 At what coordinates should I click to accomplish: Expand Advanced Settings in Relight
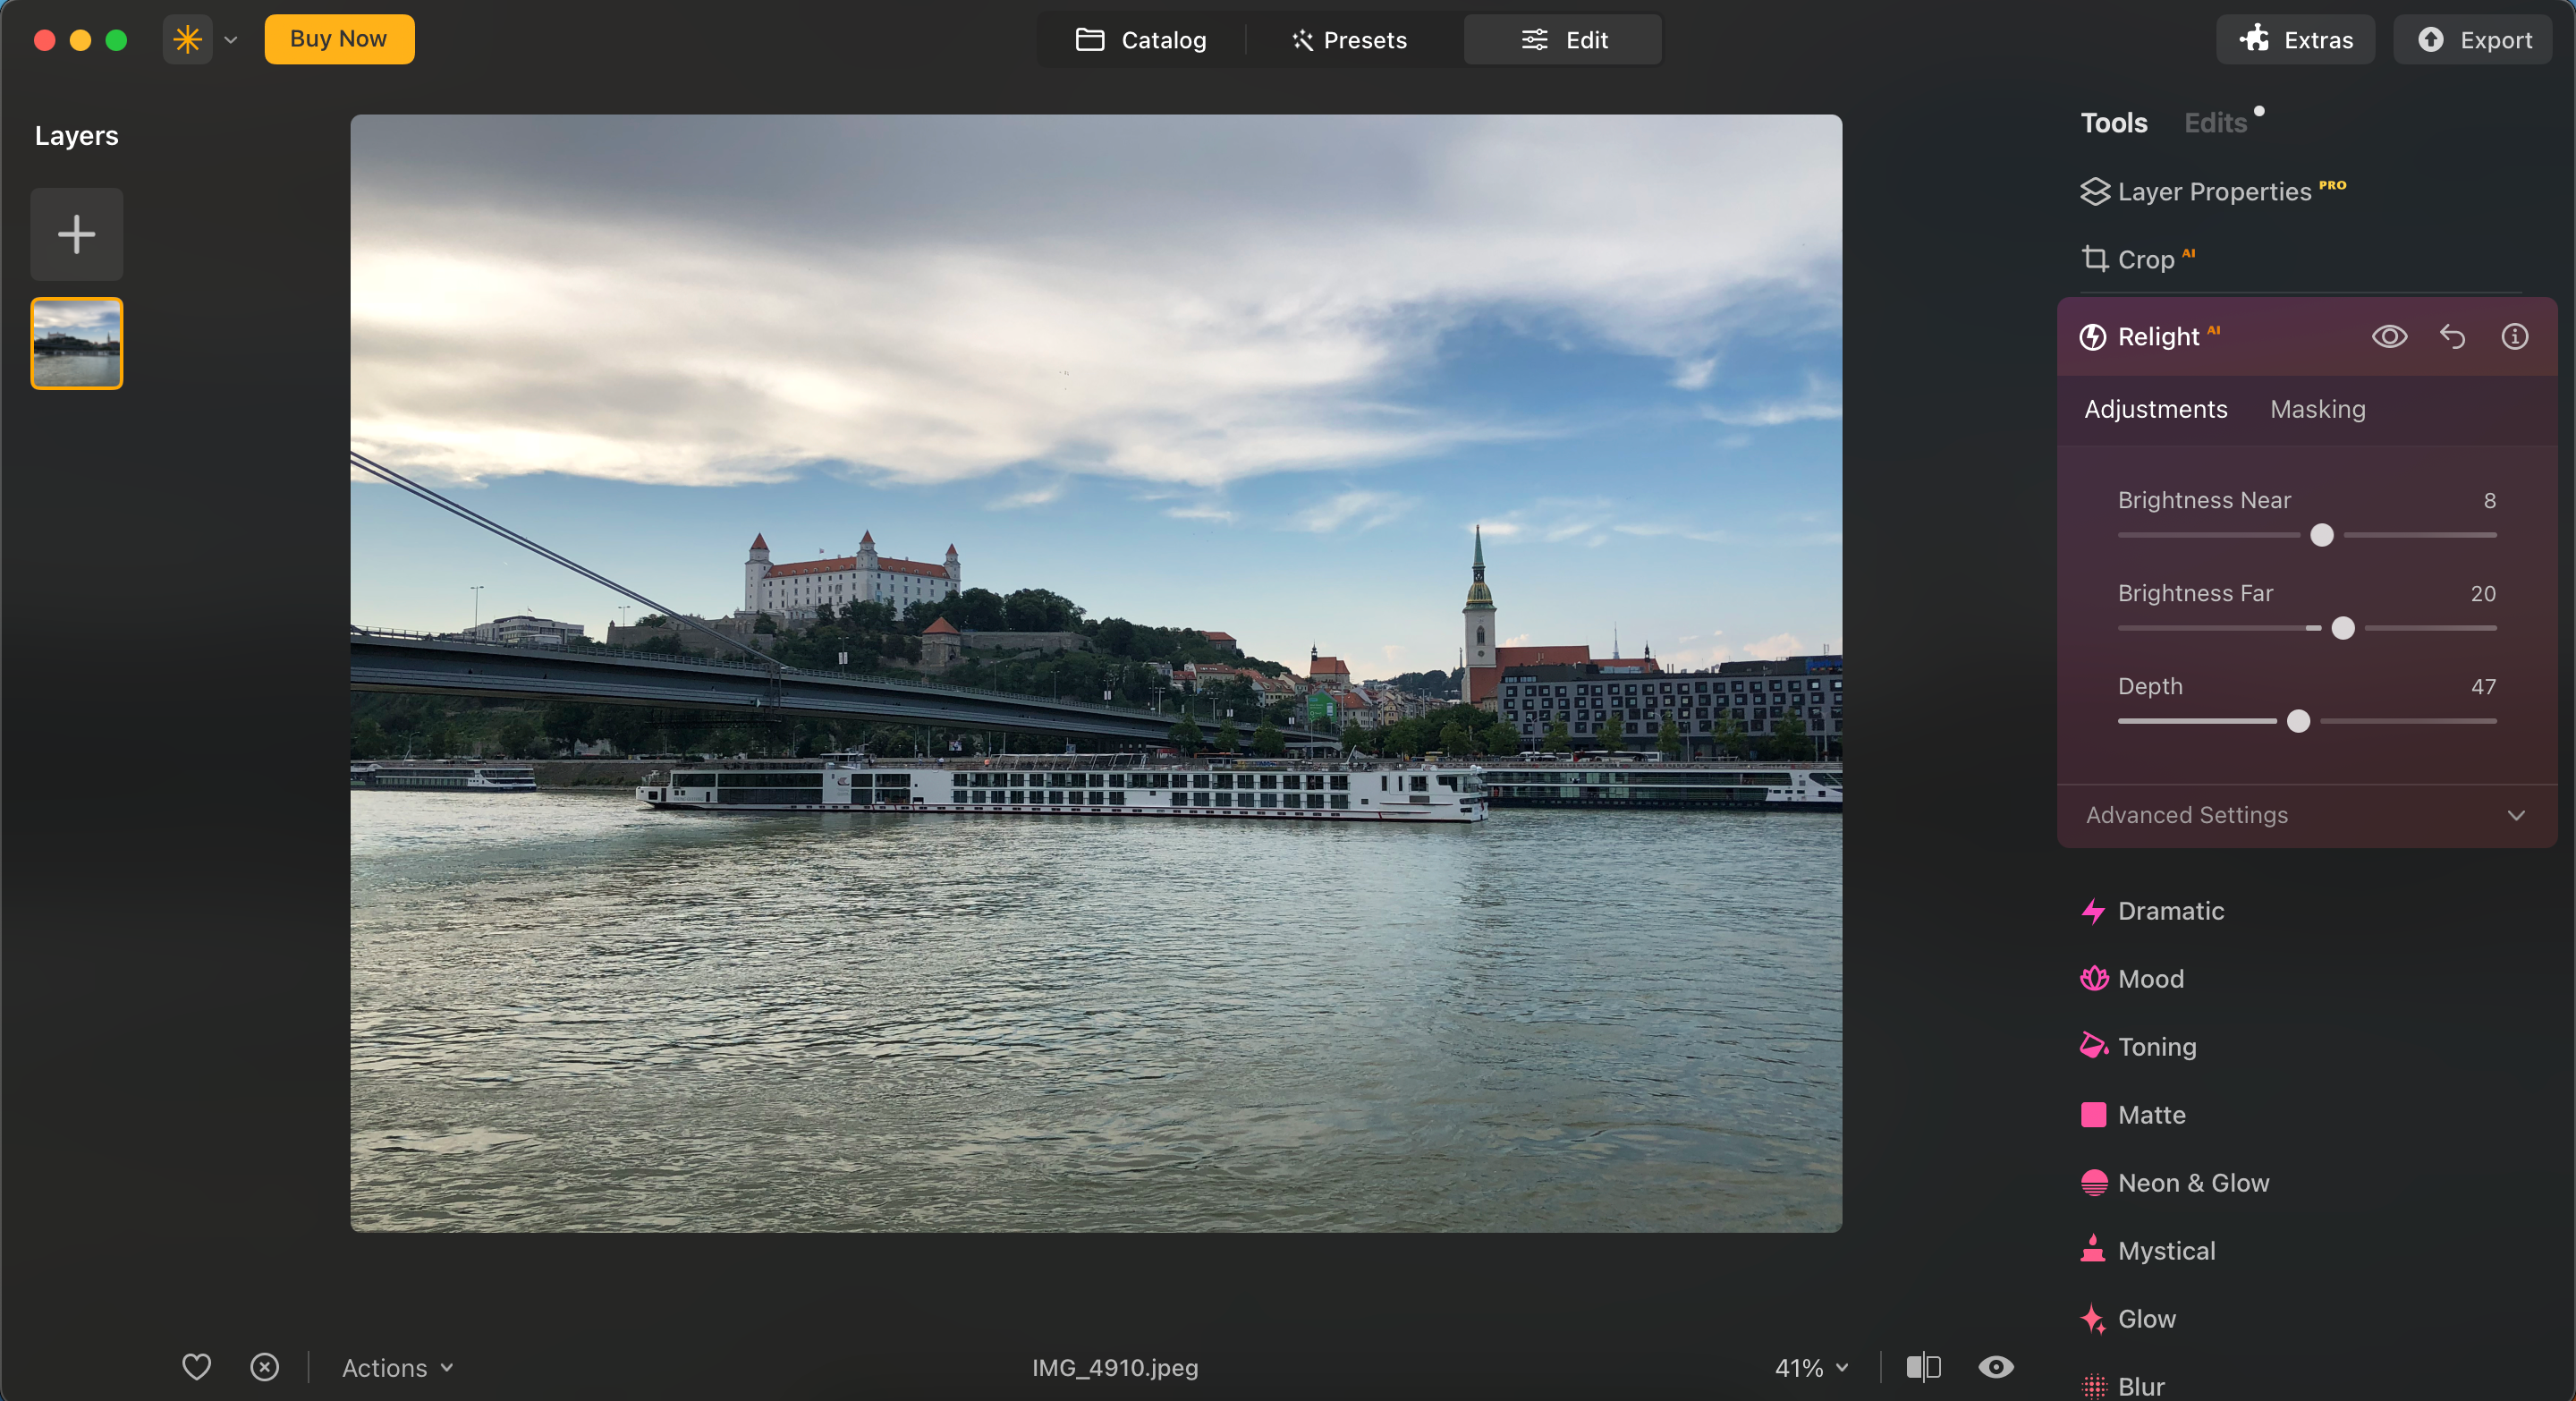coord(2306,815)
